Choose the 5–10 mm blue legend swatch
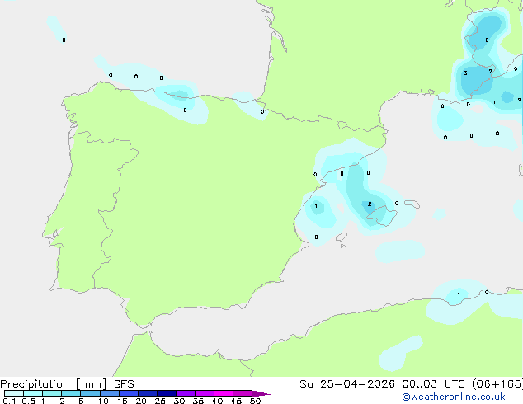Viewport: 523px width, 404px height. (x=90, y=393)
